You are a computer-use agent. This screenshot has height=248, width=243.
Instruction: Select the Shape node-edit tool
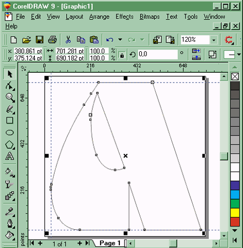(9, 85)
